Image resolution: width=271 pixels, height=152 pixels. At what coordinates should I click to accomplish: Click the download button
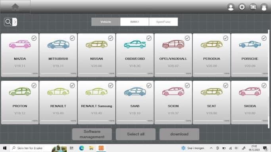point(179,134)
